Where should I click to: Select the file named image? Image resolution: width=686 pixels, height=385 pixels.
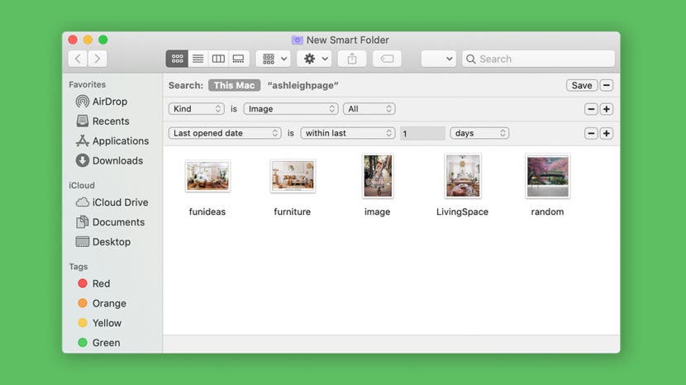[378, 176]
